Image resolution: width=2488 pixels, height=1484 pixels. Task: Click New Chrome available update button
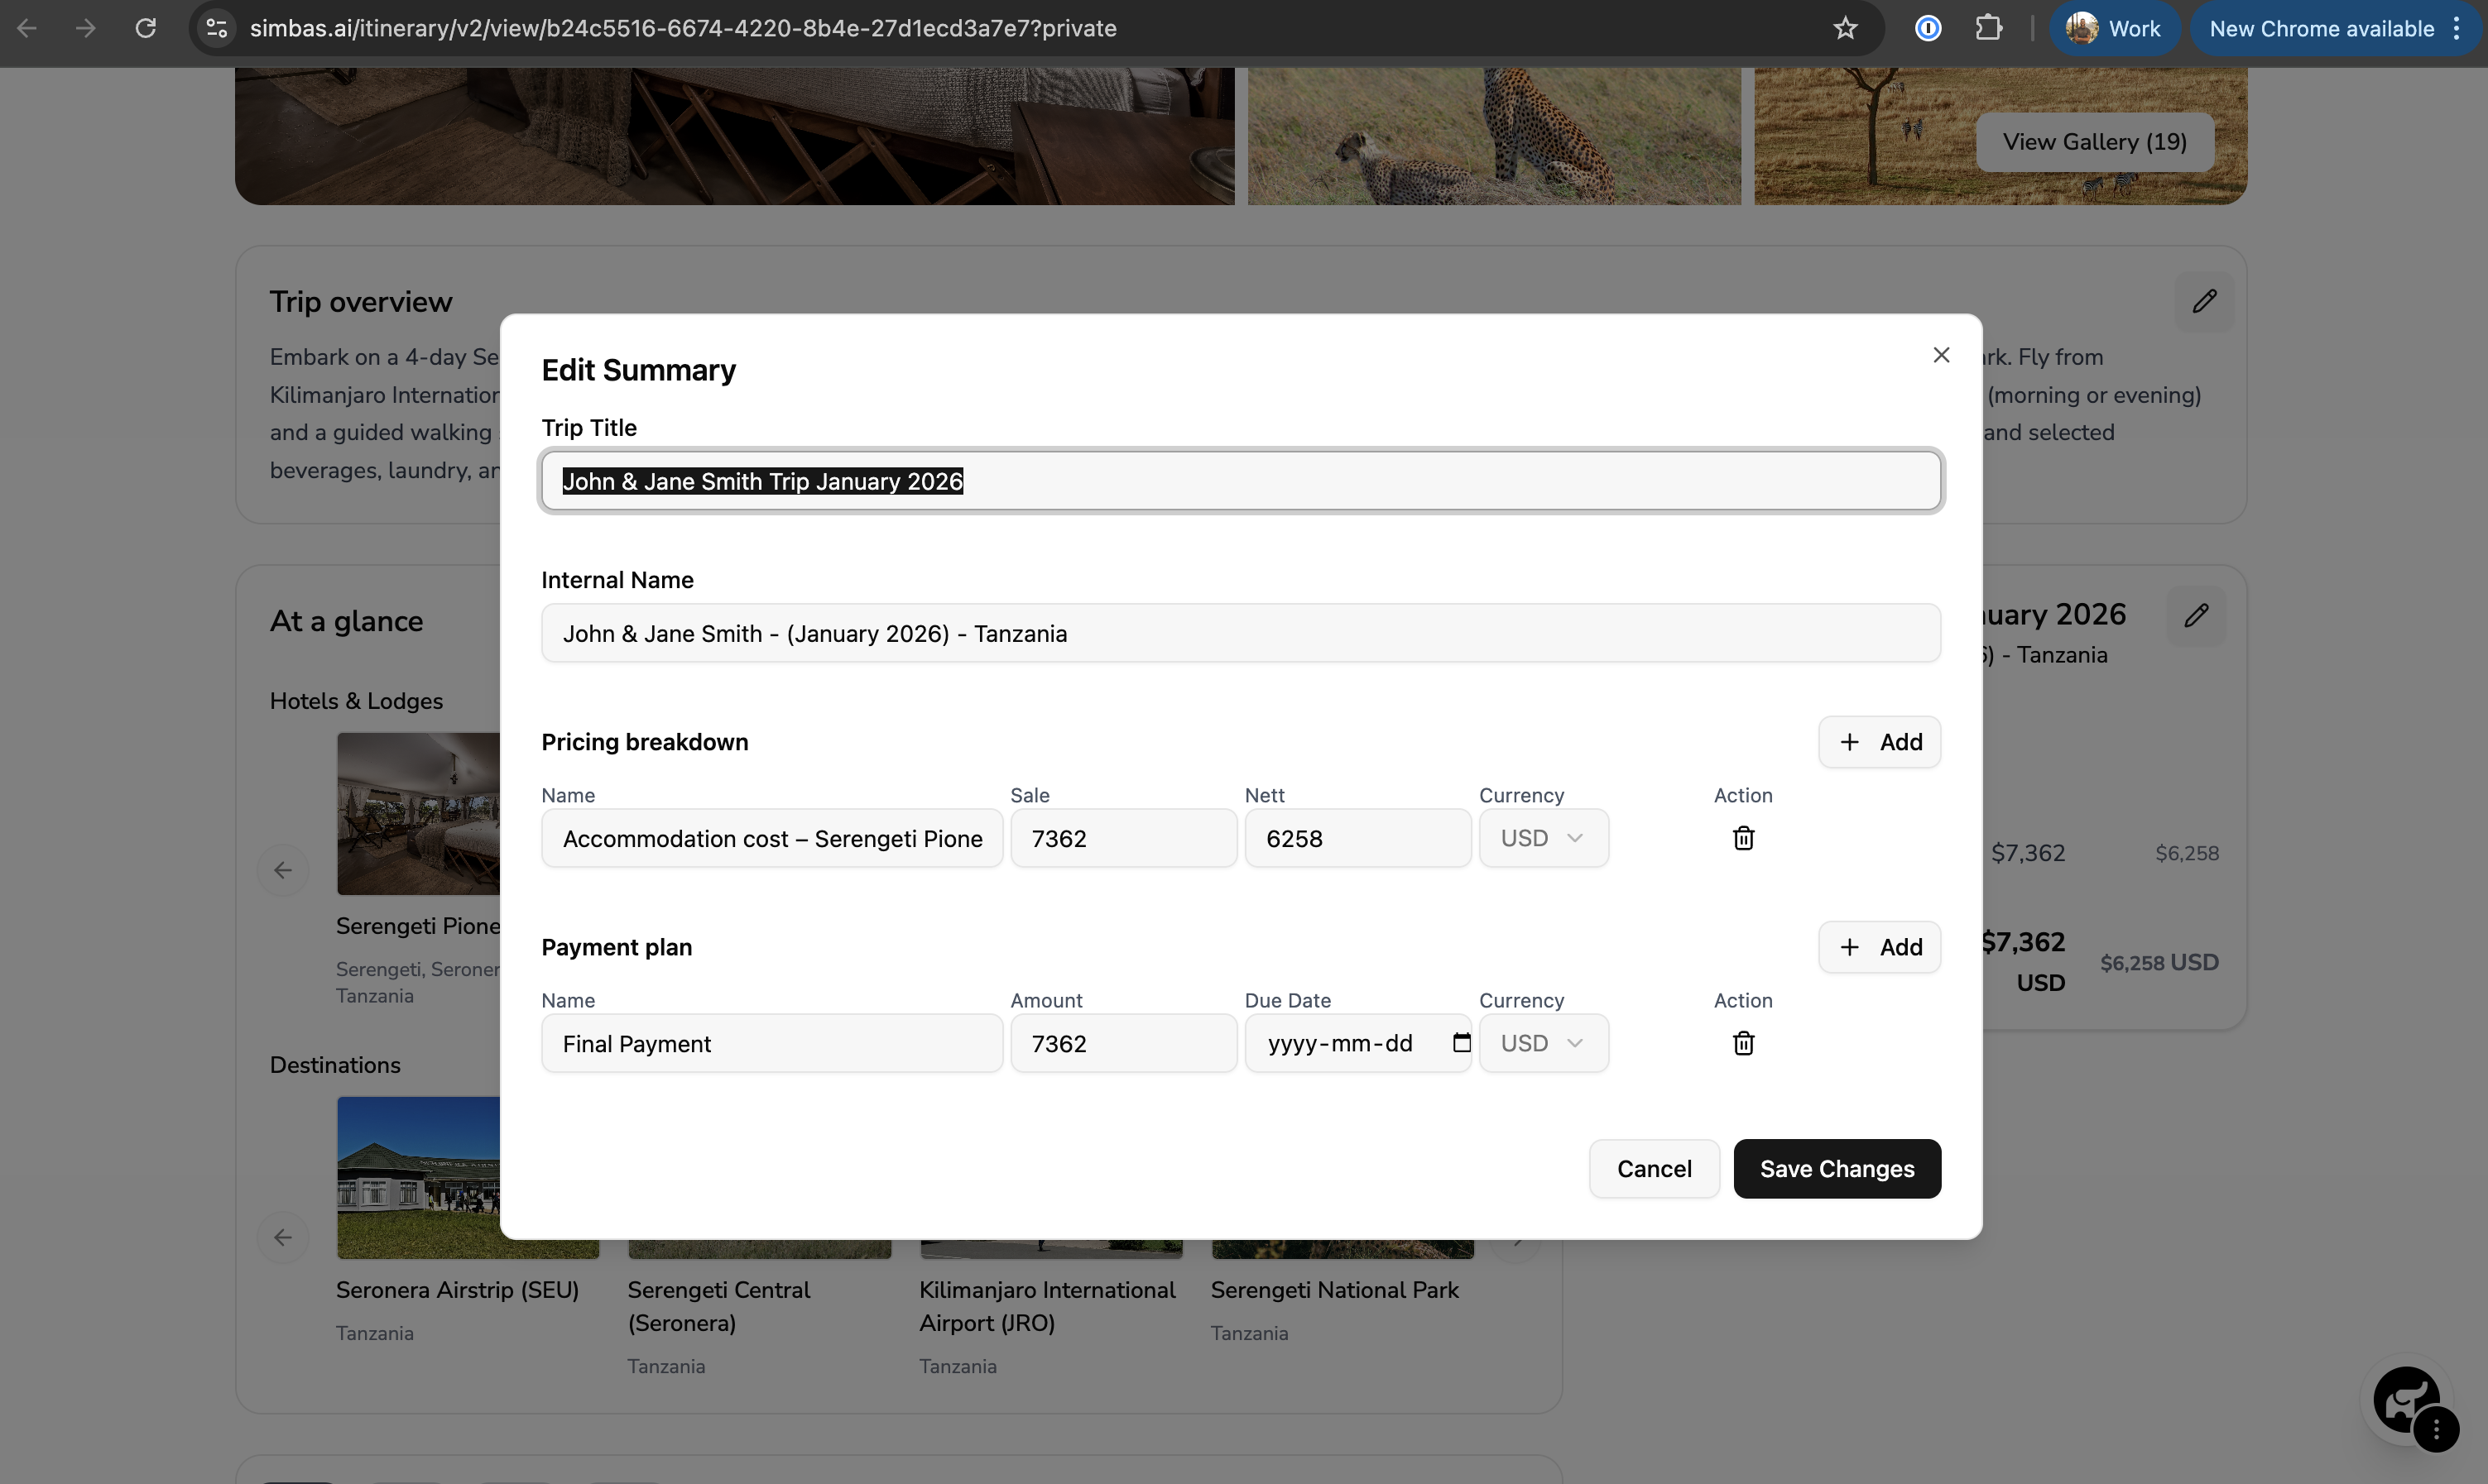pyautogui.click(x=2321, y=28)
